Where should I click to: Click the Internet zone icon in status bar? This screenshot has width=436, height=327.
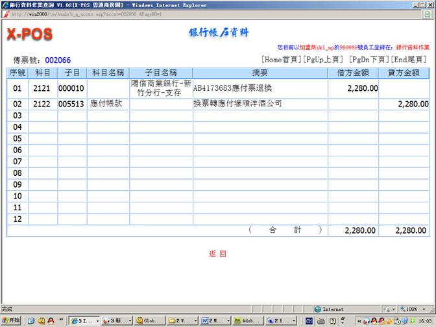318,309
